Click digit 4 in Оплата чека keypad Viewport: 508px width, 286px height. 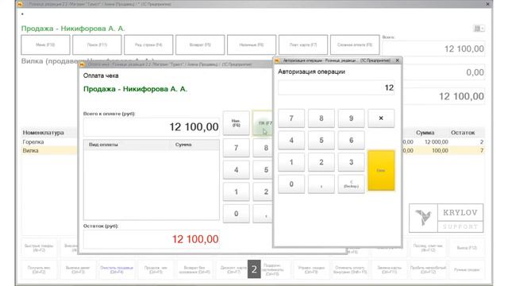click(x=237, y=170)
